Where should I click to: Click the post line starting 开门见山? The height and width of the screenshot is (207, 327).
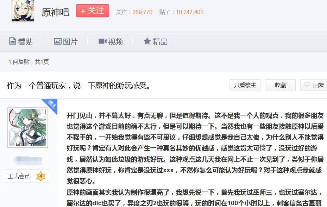tap(195, 115)
